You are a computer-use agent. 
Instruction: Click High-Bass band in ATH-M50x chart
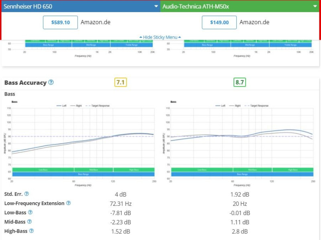point(293,170)
